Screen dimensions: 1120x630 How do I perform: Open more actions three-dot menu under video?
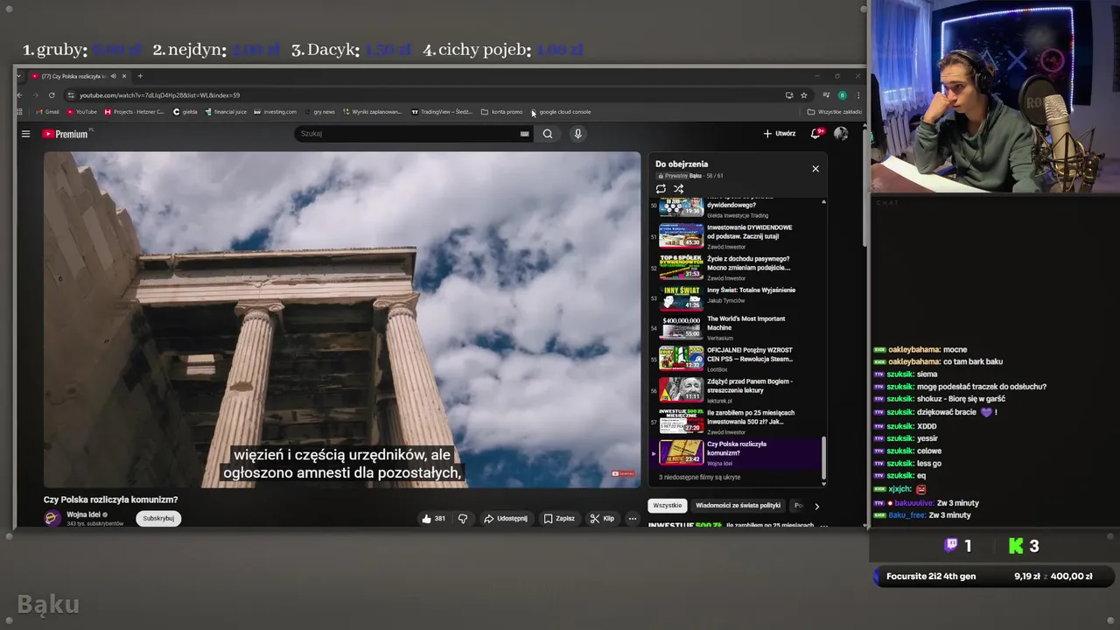point(633,519)
